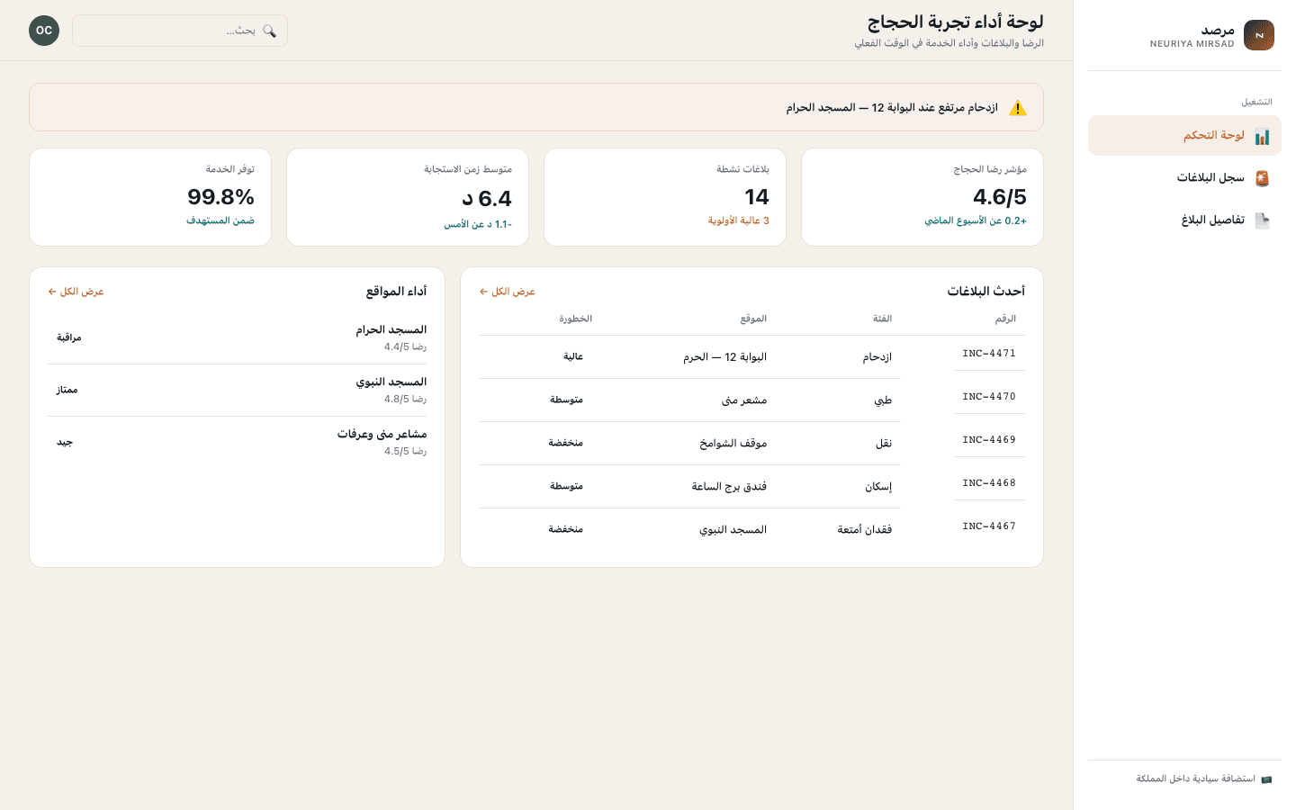
Task: Open the OC user avatar
Action: pos(44,31)
